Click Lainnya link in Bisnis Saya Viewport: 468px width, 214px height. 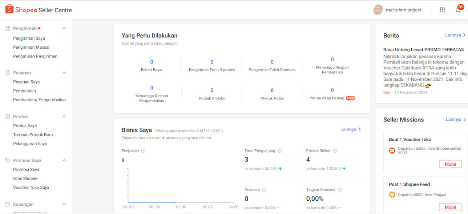(x=351, y=129)
